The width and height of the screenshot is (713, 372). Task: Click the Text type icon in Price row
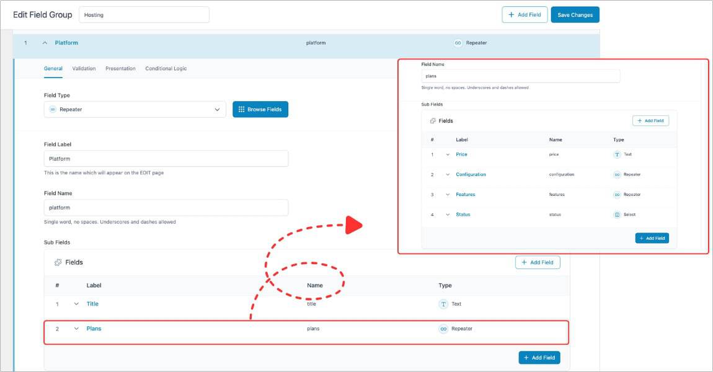tap(617, 154)
